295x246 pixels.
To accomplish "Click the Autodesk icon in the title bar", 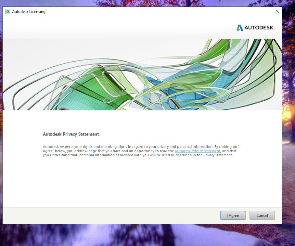I will point(8,11).
